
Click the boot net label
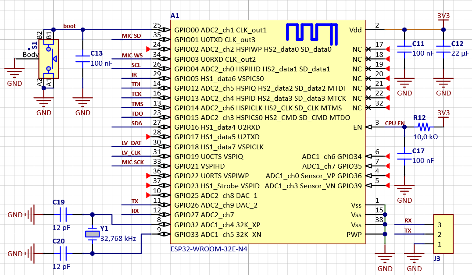(x=70, y=26)
